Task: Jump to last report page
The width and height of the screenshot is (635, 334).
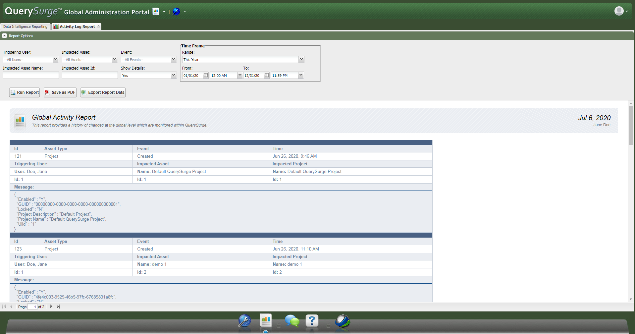Action: click(59, 306)
